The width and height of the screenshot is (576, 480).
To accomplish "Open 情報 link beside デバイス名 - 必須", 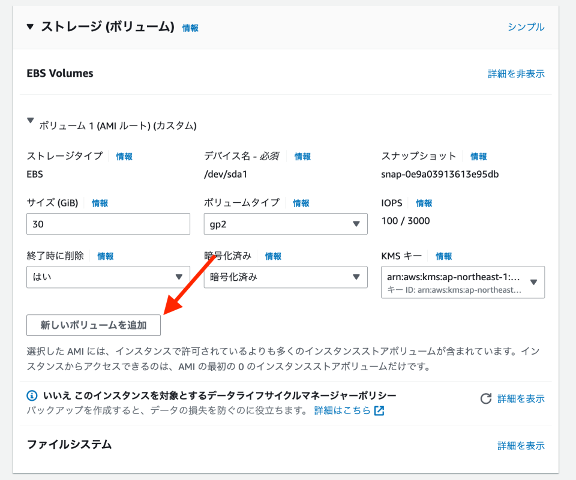I will pos(302,157).
